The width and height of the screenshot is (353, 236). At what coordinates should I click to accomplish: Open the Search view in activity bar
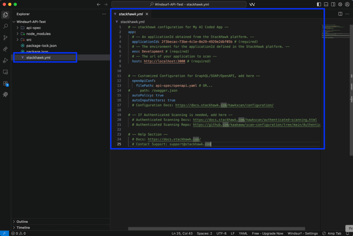click(5, 26)
